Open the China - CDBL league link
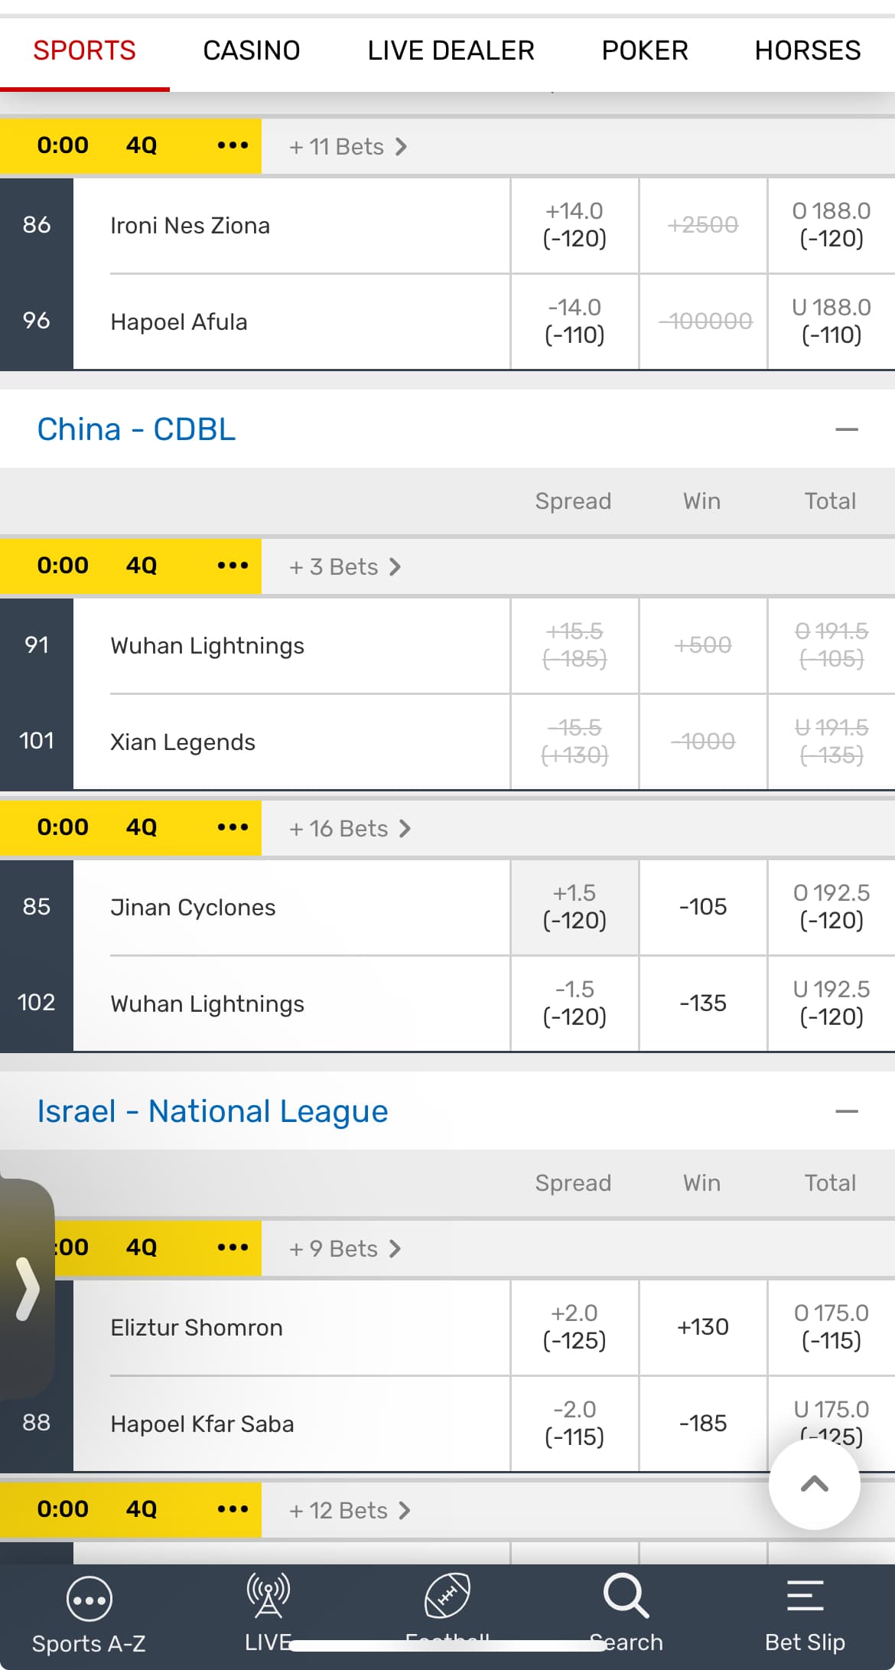 click(x=136, y=429)
